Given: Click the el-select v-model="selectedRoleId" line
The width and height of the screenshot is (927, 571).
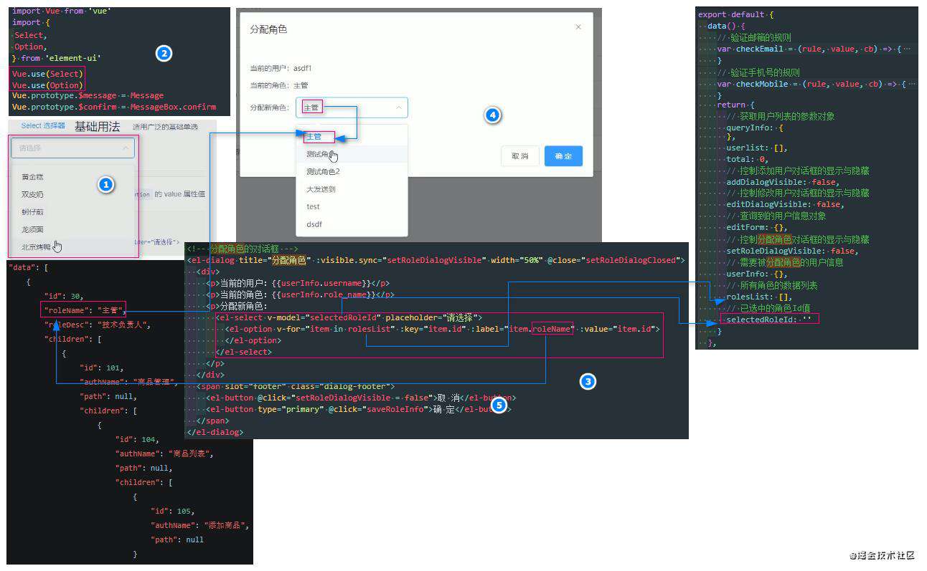Looking at the screenshot, I should (348, 317).
